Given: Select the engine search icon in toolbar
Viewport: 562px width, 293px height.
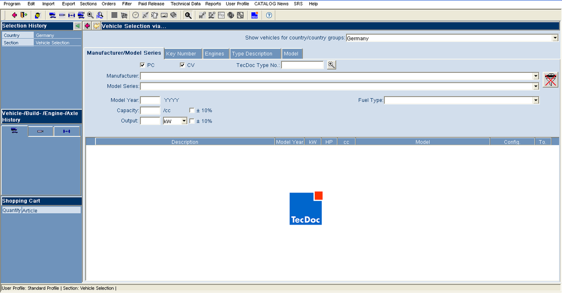Looking at the screenshot, I should (x=62, y=15).
